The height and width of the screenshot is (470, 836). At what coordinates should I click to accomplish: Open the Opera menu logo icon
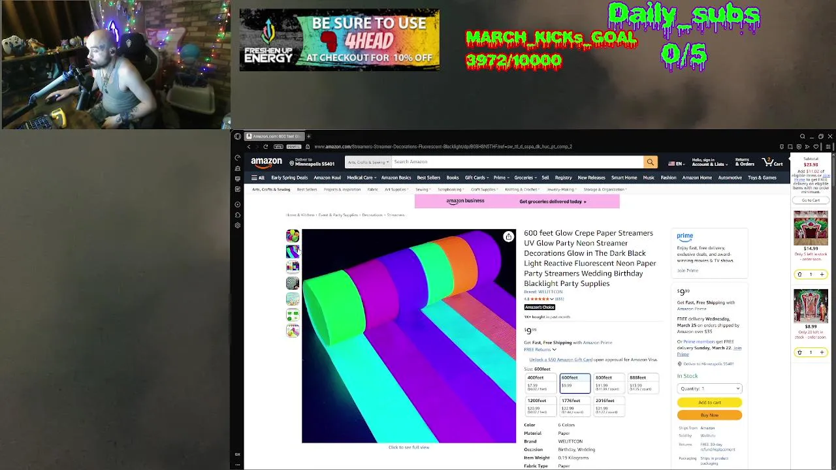[x=238, y=136]
